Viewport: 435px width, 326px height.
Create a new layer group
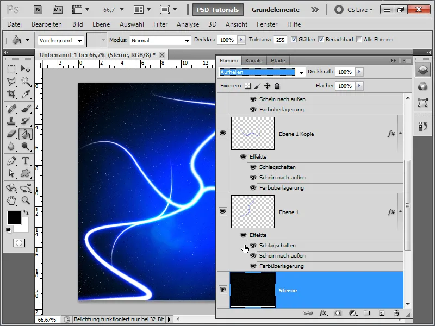tap(366, 314)
